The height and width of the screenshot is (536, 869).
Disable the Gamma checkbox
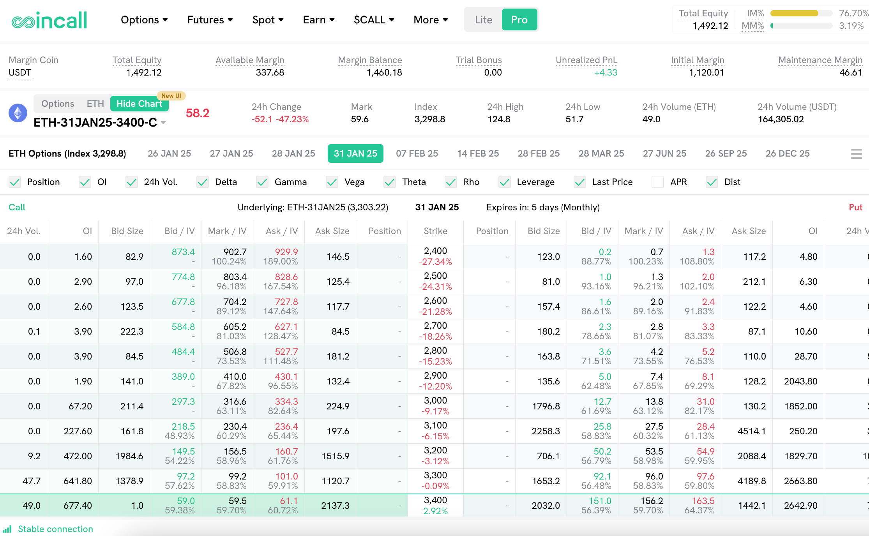pyautogui.click(x=262, y=182)
